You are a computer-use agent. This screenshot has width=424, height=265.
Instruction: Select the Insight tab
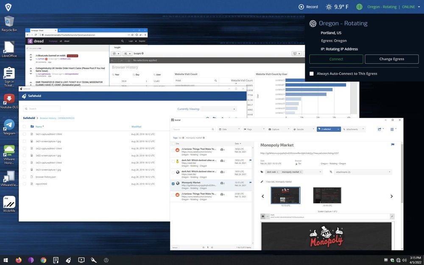pos(117,47)
